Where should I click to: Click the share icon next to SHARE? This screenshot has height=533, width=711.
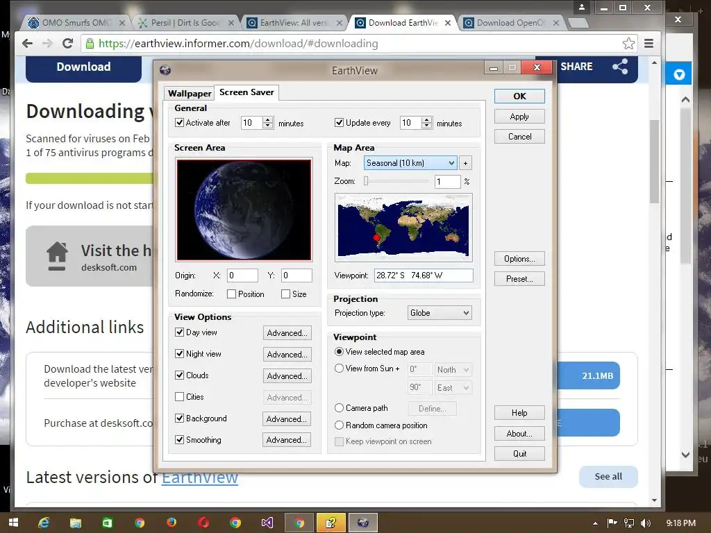pyautogui.click(x=620, y=67)
